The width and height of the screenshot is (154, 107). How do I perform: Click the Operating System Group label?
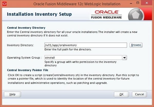tap(24, 58)
